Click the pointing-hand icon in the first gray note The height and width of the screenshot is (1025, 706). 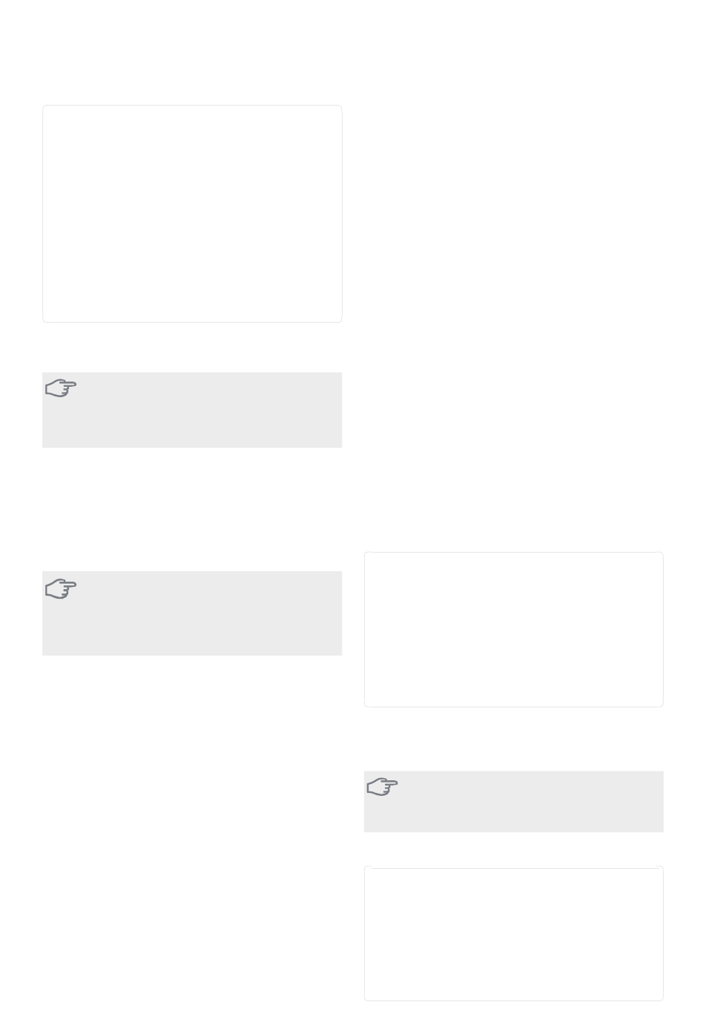61,388
